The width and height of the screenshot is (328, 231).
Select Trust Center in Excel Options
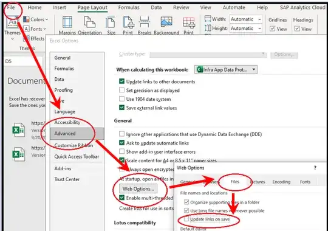(67, 179)
